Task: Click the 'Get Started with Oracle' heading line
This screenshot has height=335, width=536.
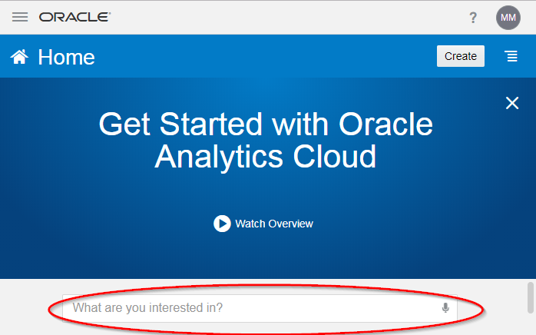Action: [266, 124]
